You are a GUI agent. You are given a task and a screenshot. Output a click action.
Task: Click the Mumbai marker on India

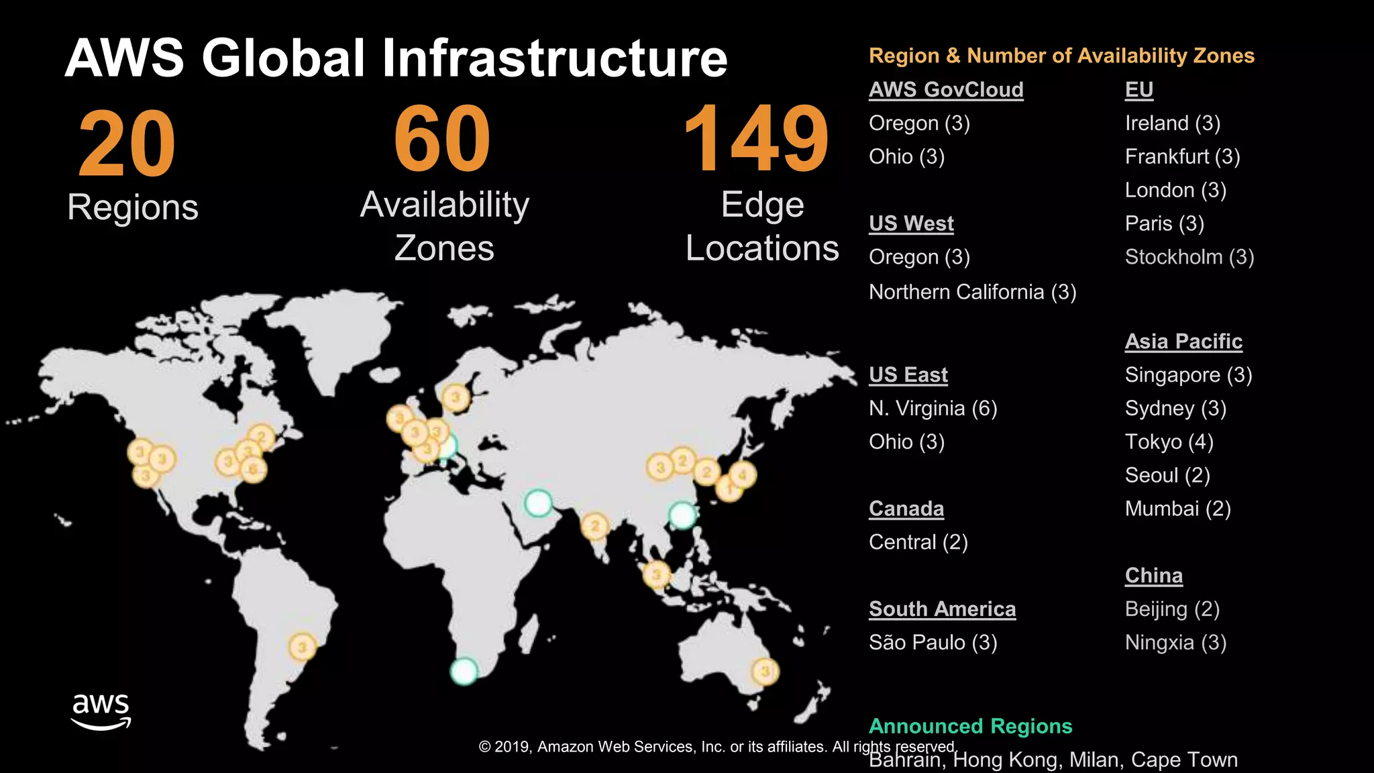click(x=594, y=526)
